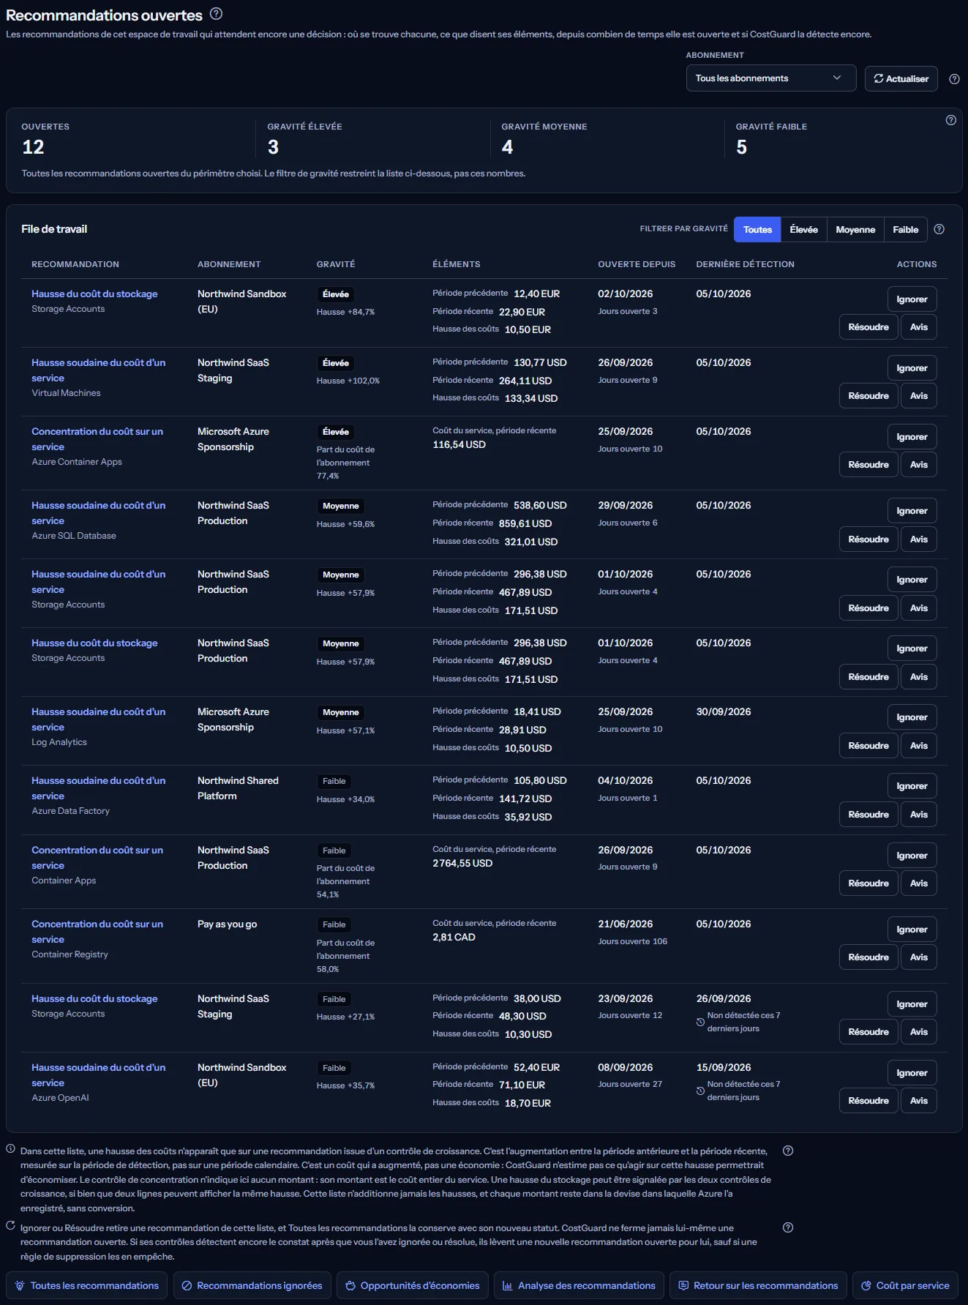Image resolution: width=968 pixels, height=1305 pixels.
Task: Open help icon beside cost increase footnote
Action: point(788,1151)
